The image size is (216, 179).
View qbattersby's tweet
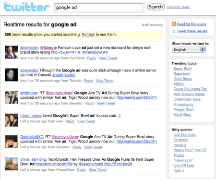coord(105,81)
